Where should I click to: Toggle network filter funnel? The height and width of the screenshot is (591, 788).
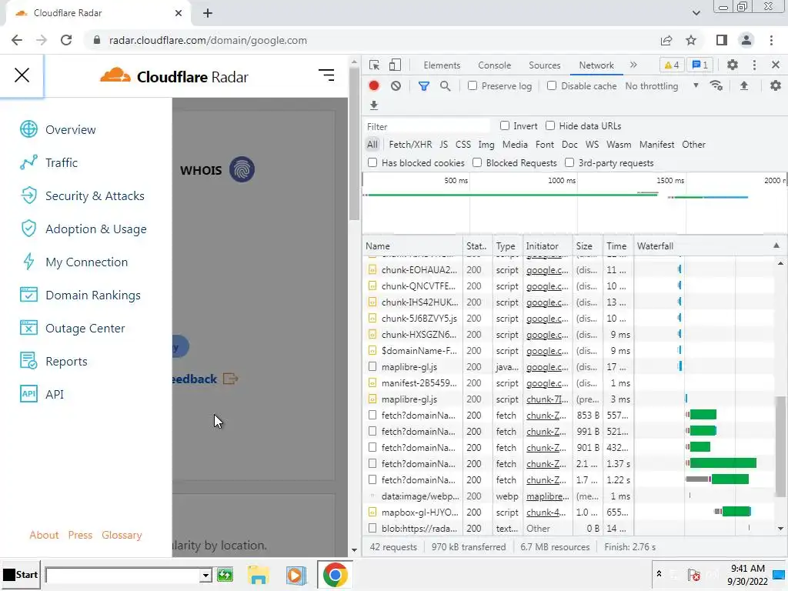pos(424,86)
